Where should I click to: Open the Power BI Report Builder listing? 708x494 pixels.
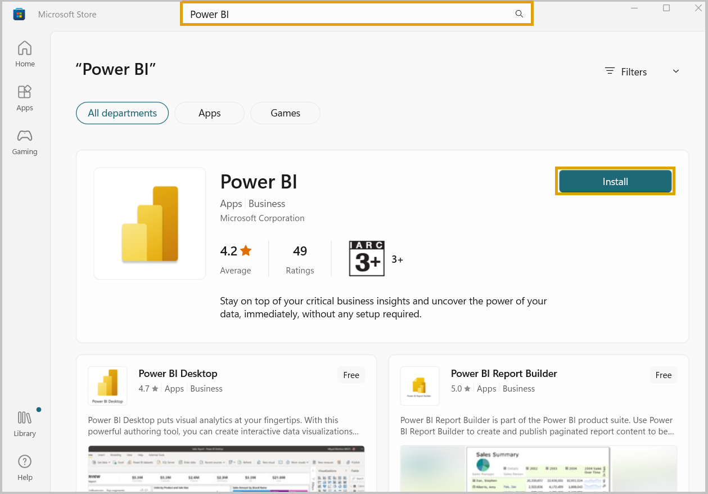[x=503, y=373]
